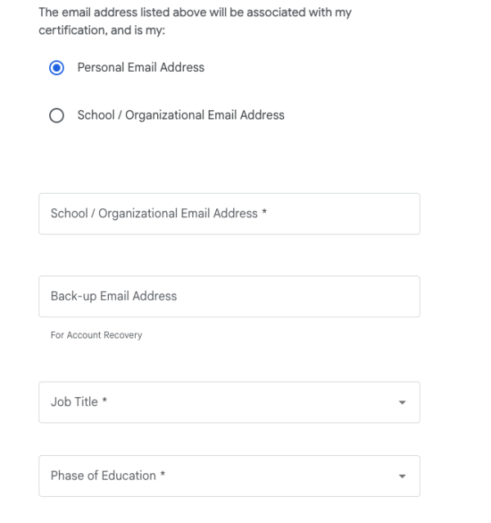Select the Personal Email Address radio button
Screen dimensions: 491x523
coord(56,68)
